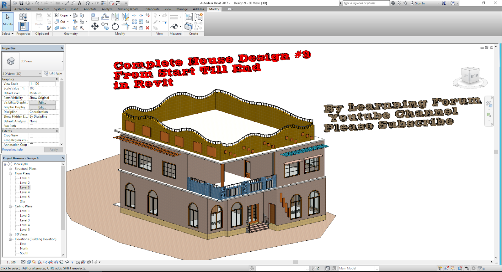Expand the 3D Views tree node
Viewport: 502px width, 272px height.
pyautogui.click(x=10, y=234)
